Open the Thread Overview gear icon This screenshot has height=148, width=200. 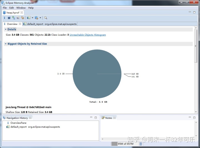pyautogui.click(x=22, y=18)
